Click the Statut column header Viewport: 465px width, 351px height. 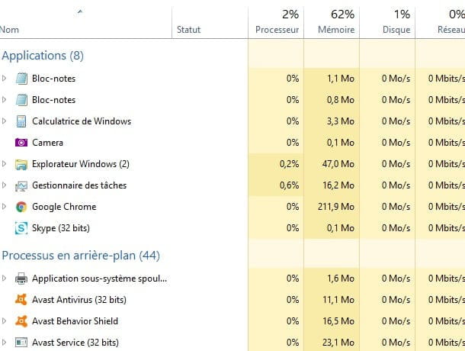tap(210, 22)
